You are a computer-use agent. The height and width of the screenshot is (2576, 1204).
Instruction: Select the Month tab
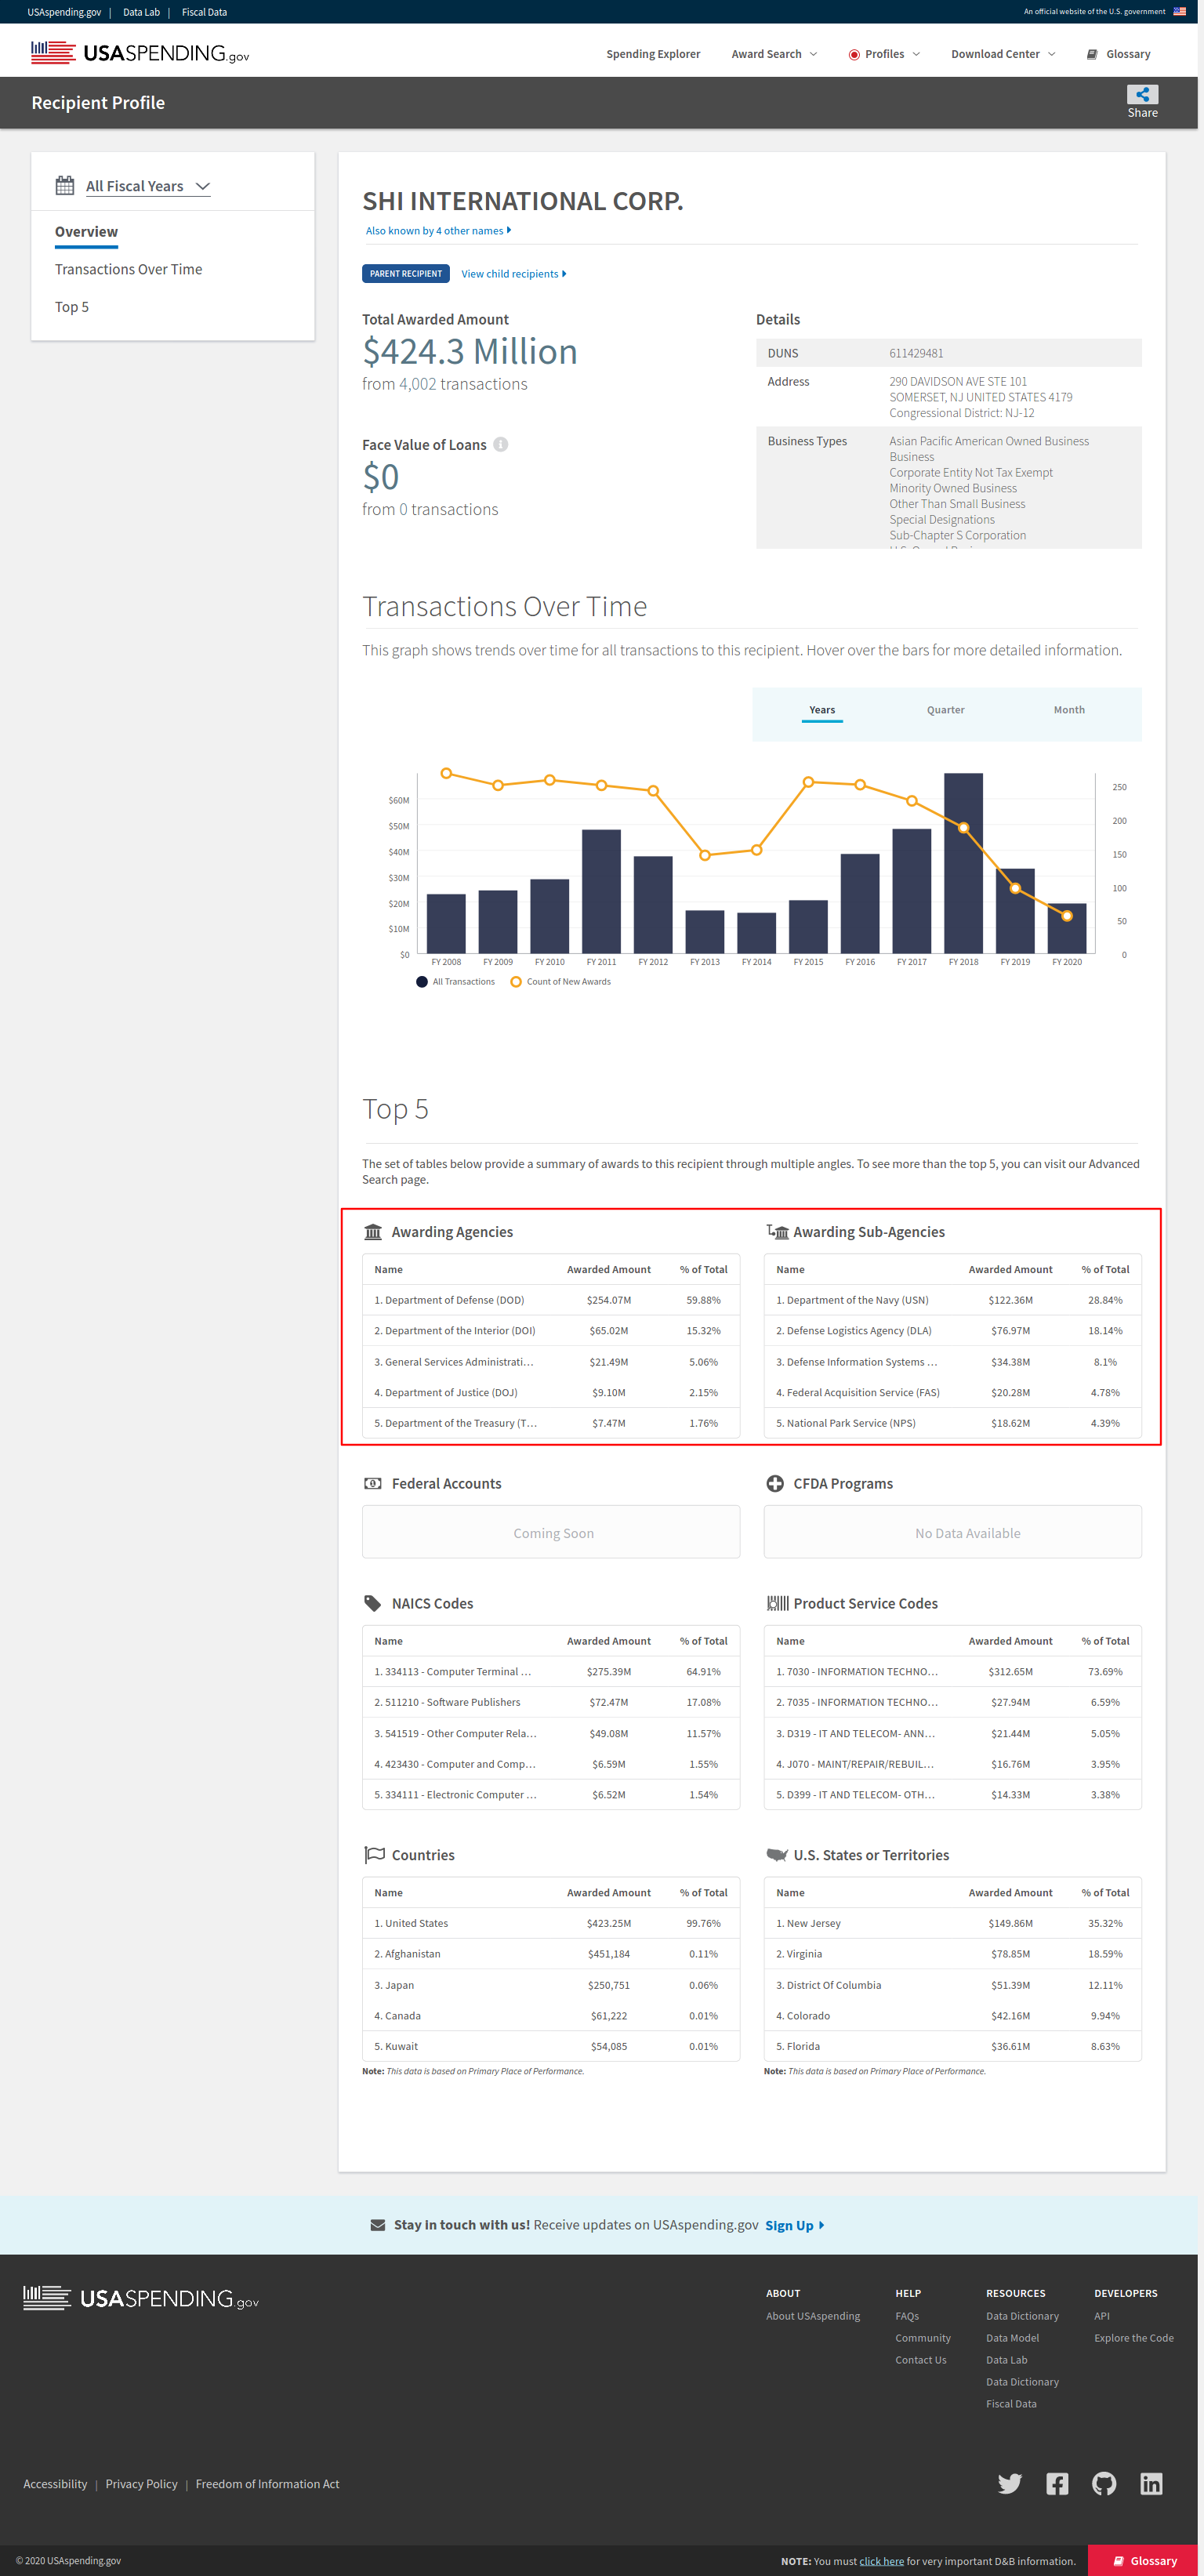tap(1069, 710)
